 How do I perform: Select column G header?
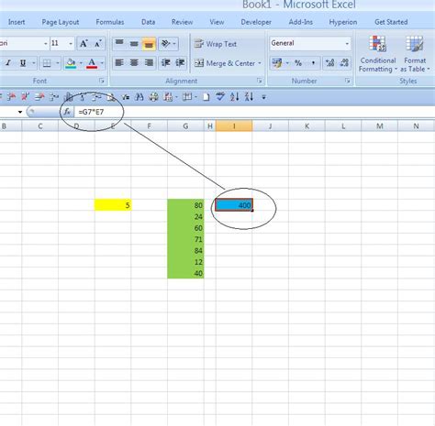(185, 126)
